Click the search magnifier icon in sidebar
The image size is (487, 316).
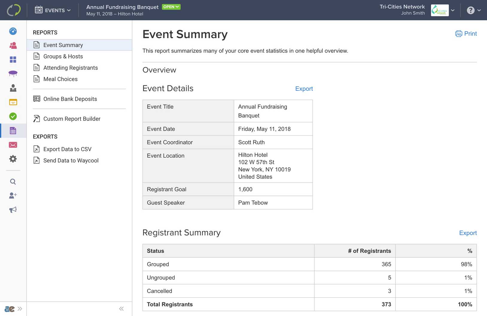pyautogui.click(x=13, y=182)
